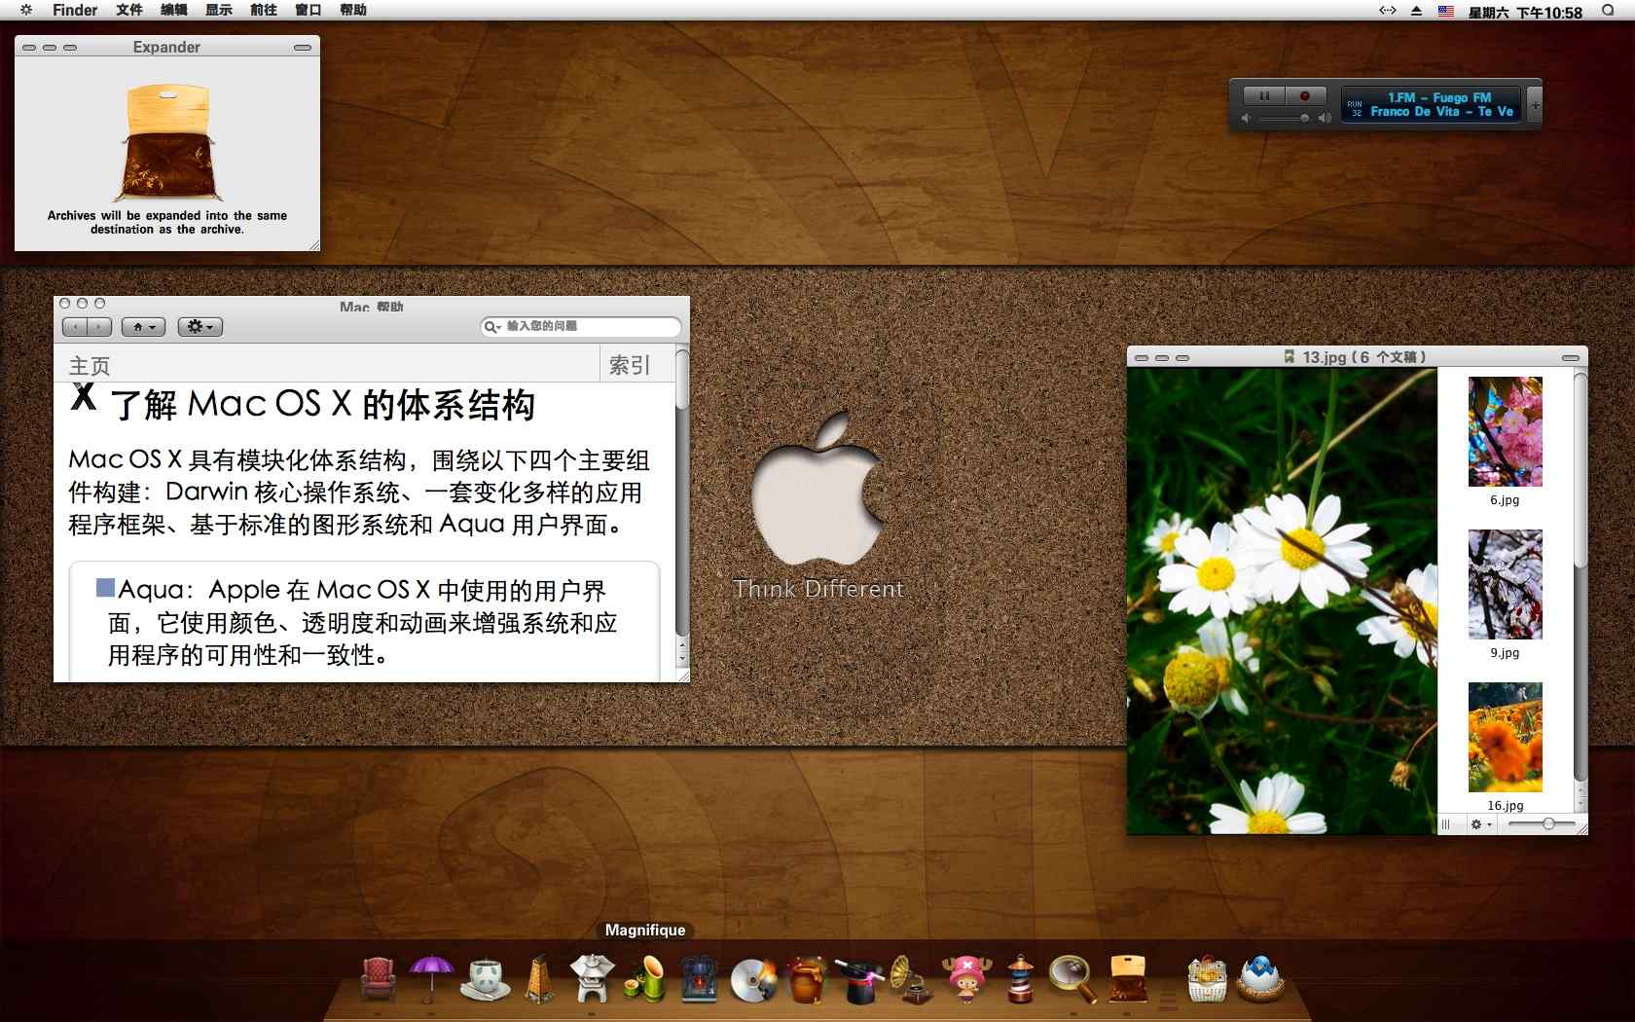Launch the green bamboo dock icon

645,978
